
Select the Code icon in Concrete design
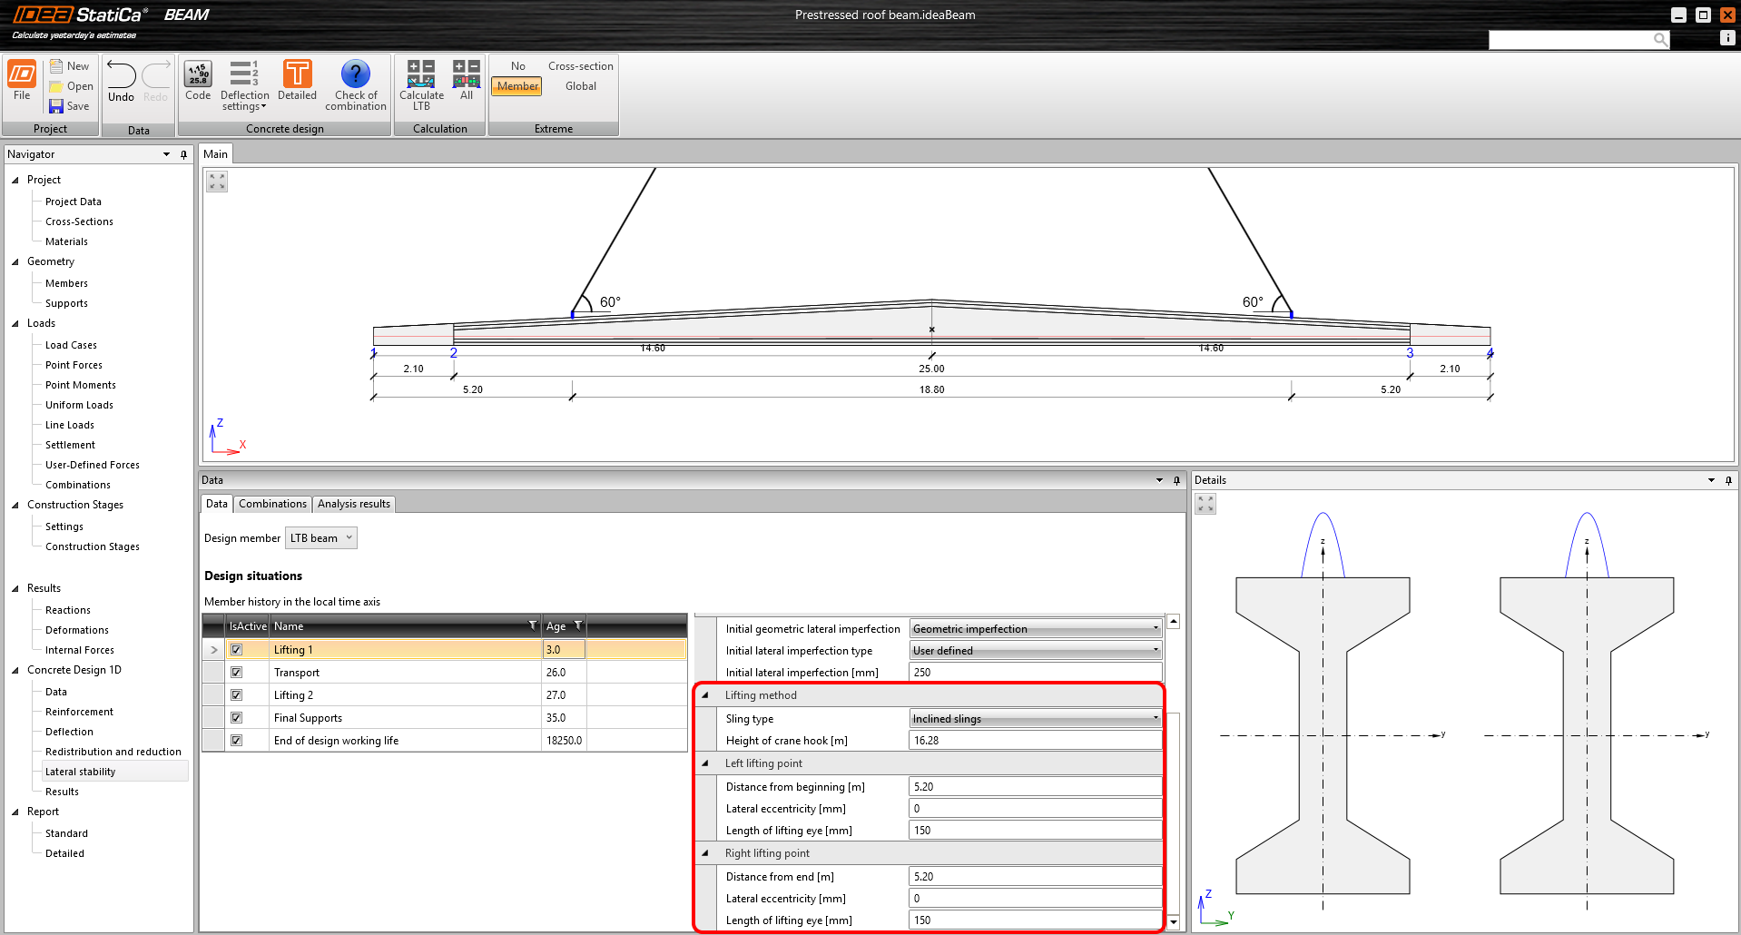tap(197, 82)
